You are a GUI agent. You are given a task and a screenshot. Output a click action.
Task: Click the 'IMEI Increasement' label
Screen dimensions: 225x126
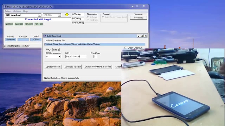[x=53, y=53]
